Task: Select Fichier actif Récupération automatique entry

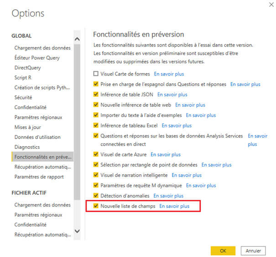Action: point(43,235)
